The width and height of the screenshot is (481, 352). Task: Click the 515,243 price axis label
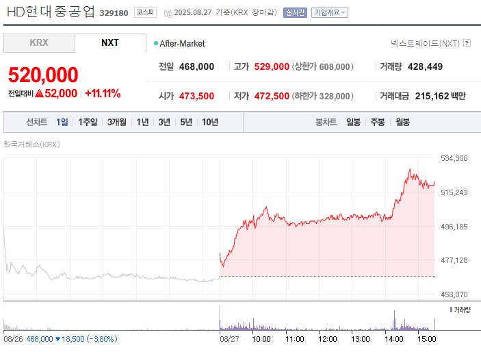pyautogui.click(x=454, y=192)
